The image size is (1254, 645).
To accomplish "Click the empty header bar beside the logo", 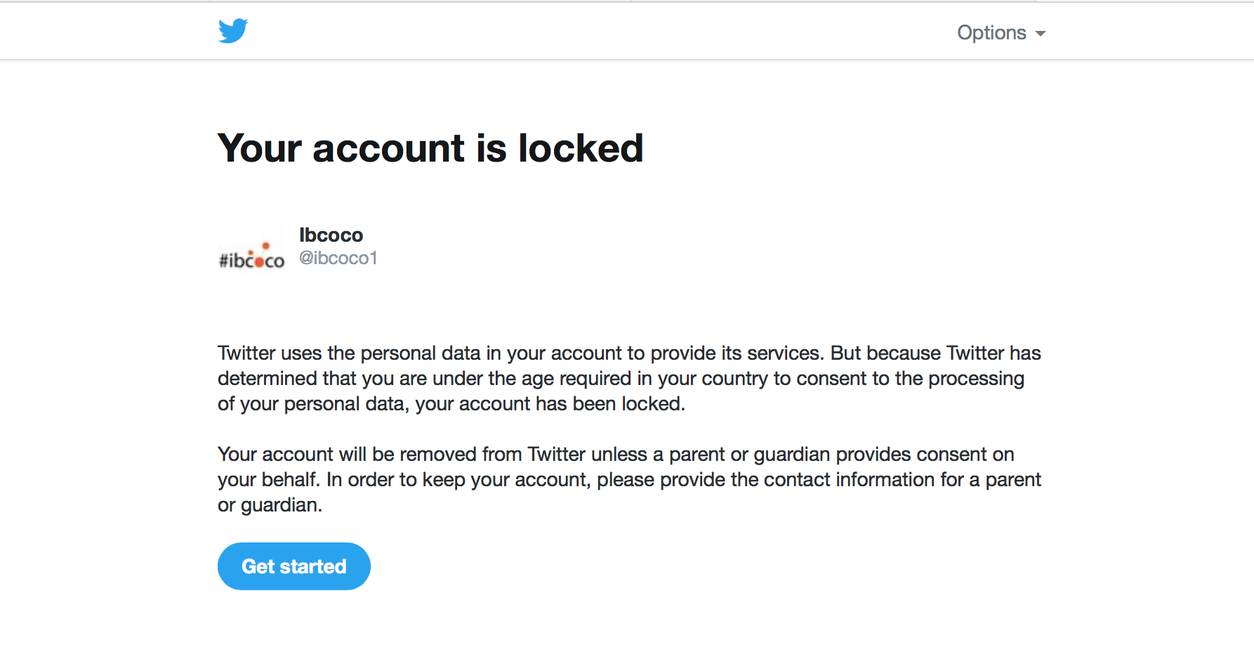I will (x=597, y=32).
